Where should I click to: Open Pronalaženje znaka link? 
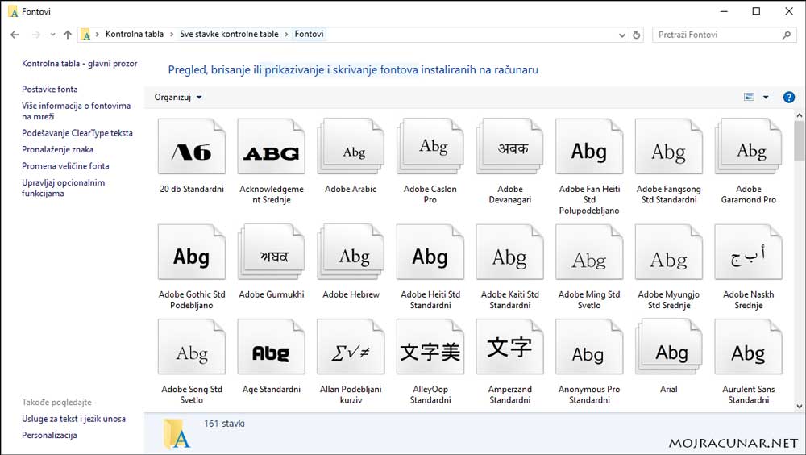click(x=57, y=149)
